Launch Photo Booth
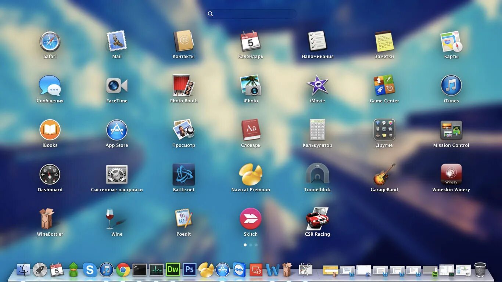Viewport: 502px width, 282px height. tap(184, 86)
